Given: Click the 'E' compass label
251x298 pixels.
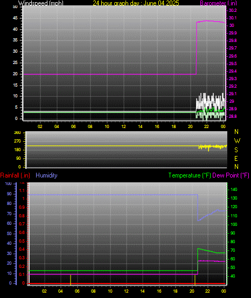Looking at the screenshot, I should click(236, 159).
